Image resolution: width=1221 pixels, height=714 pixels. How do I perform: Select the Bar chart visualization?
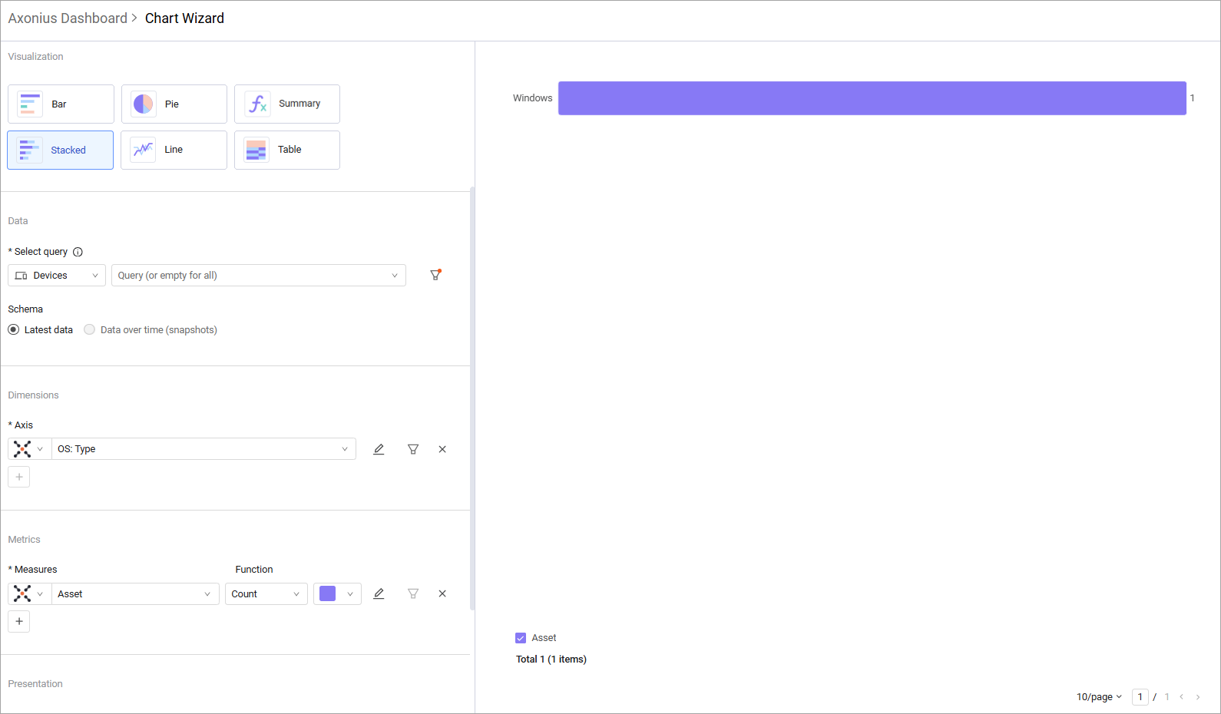pyautogui.click(x=61, y=104)
